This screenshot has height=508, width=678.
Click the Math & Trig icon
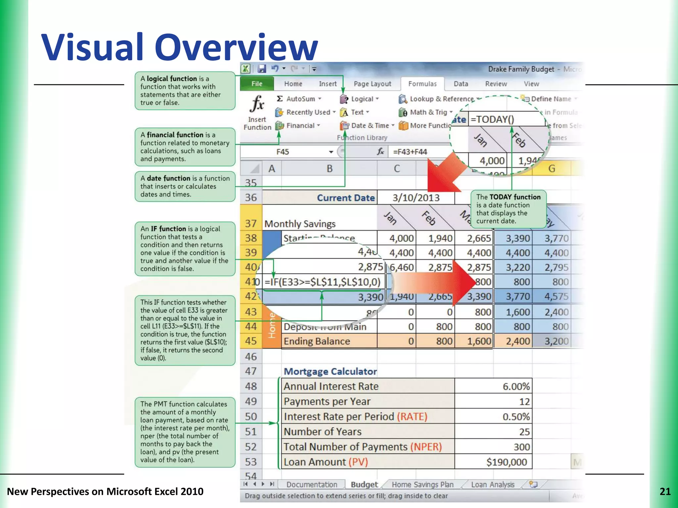click(x=403, y=112)
